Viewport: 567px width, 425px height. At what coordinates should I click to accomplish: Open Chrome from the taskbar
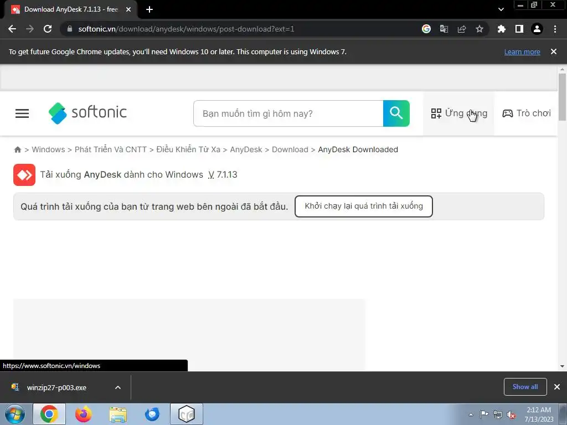point(49,414)
